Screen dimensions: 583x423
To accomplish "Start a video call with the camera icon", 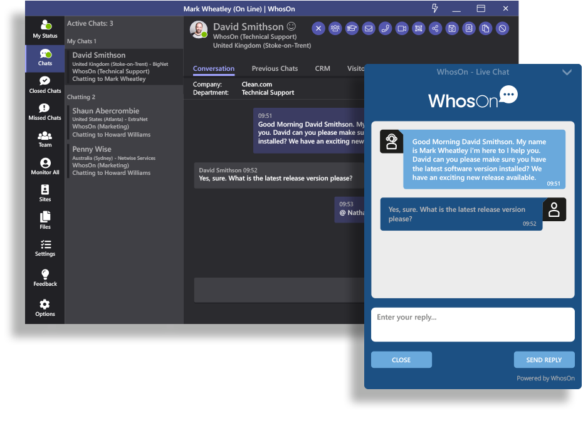I will [402, 29].
